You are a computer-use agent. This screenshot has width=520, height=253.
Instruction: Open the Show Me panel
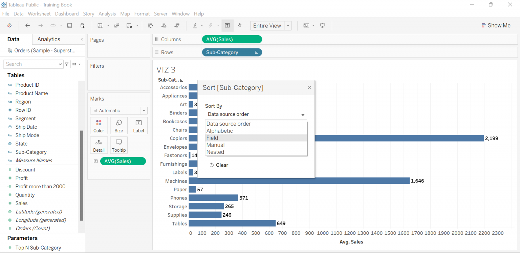click(496, 25)
